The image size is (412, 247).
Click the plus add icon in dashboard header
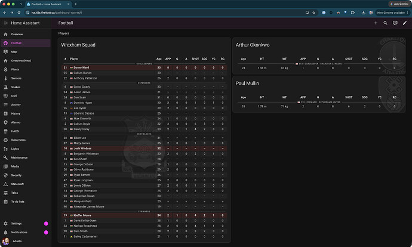(376, 23)
